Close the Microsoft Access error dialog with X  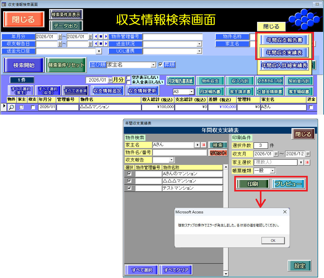[x=285, y=212]
